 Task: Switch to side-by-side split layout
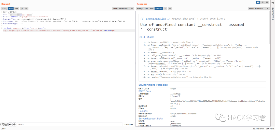[258, 2]
